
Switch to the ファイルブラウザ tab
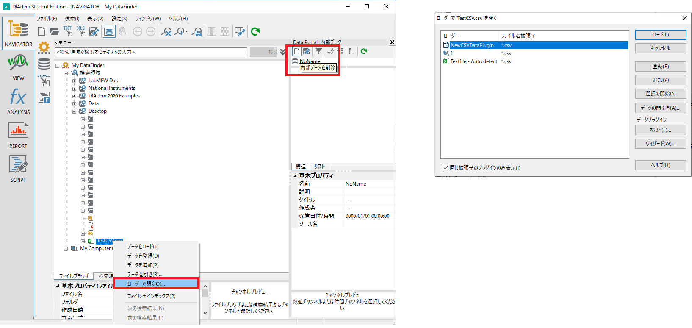74,276
